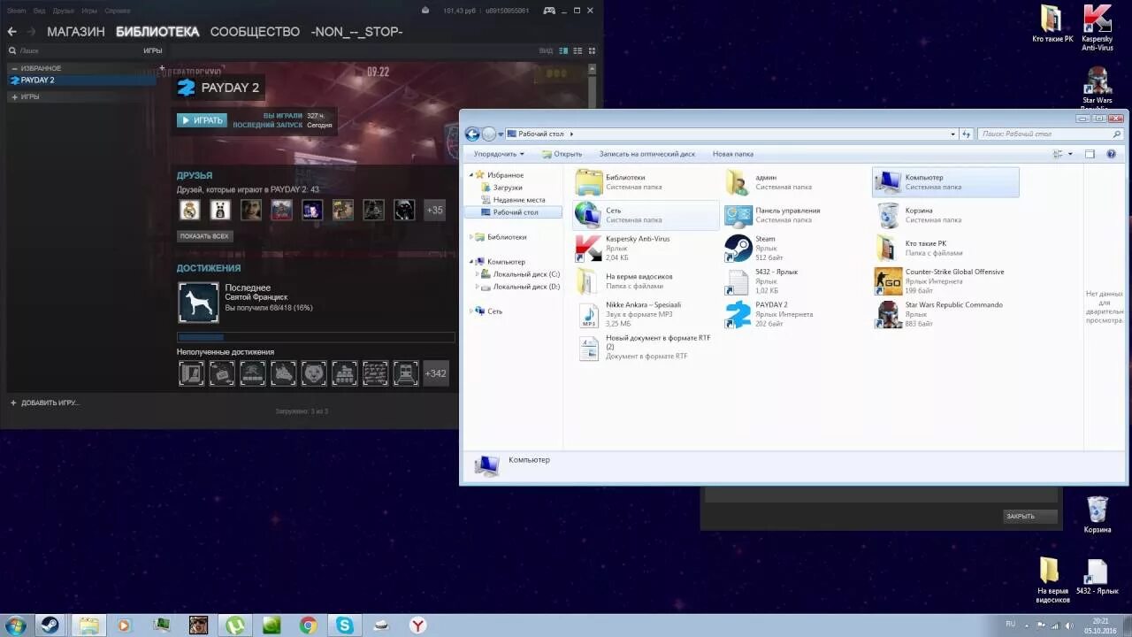Open СООБЩЕСТВО tab in Steam
Viewport: 1132px width, 637px height.
(x=255, y=31)
